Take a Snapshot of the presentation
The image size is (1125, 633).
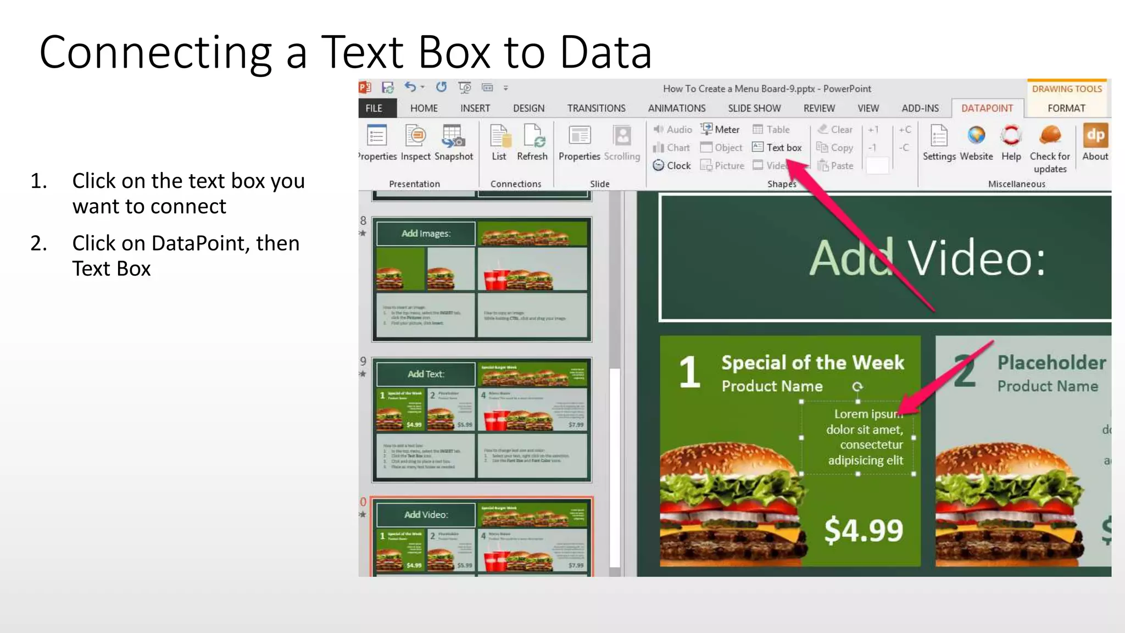click(x=454, y=143)
